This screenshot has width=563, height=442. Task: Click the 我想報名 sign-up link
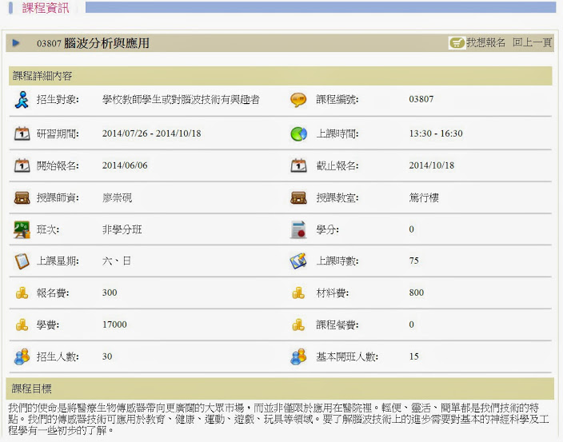(485, 43)
